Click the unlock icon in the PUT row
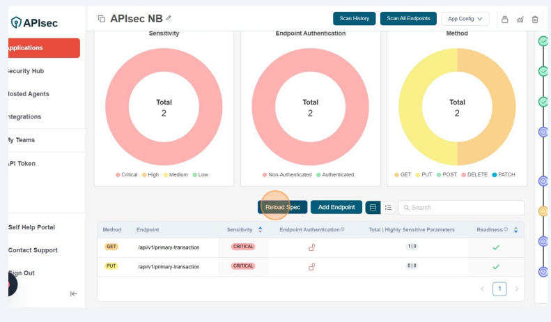Image resolution: width=551 pixels, height=322 pixels. [311, 266]
